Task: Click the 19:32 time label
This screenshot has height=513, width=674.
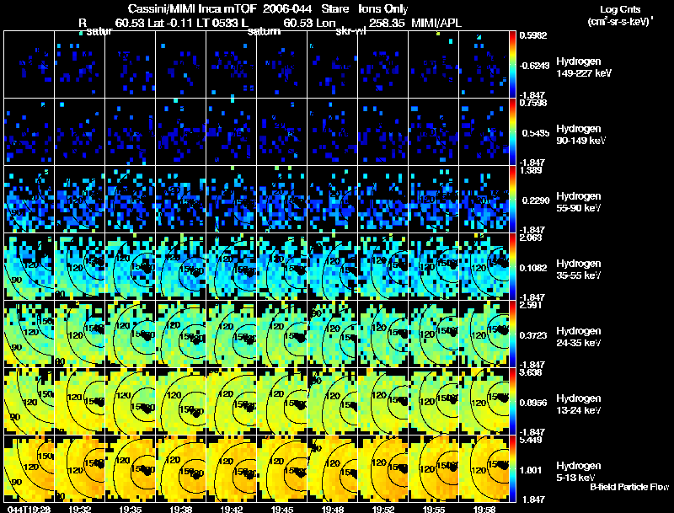Action: (x=79, y=509)
